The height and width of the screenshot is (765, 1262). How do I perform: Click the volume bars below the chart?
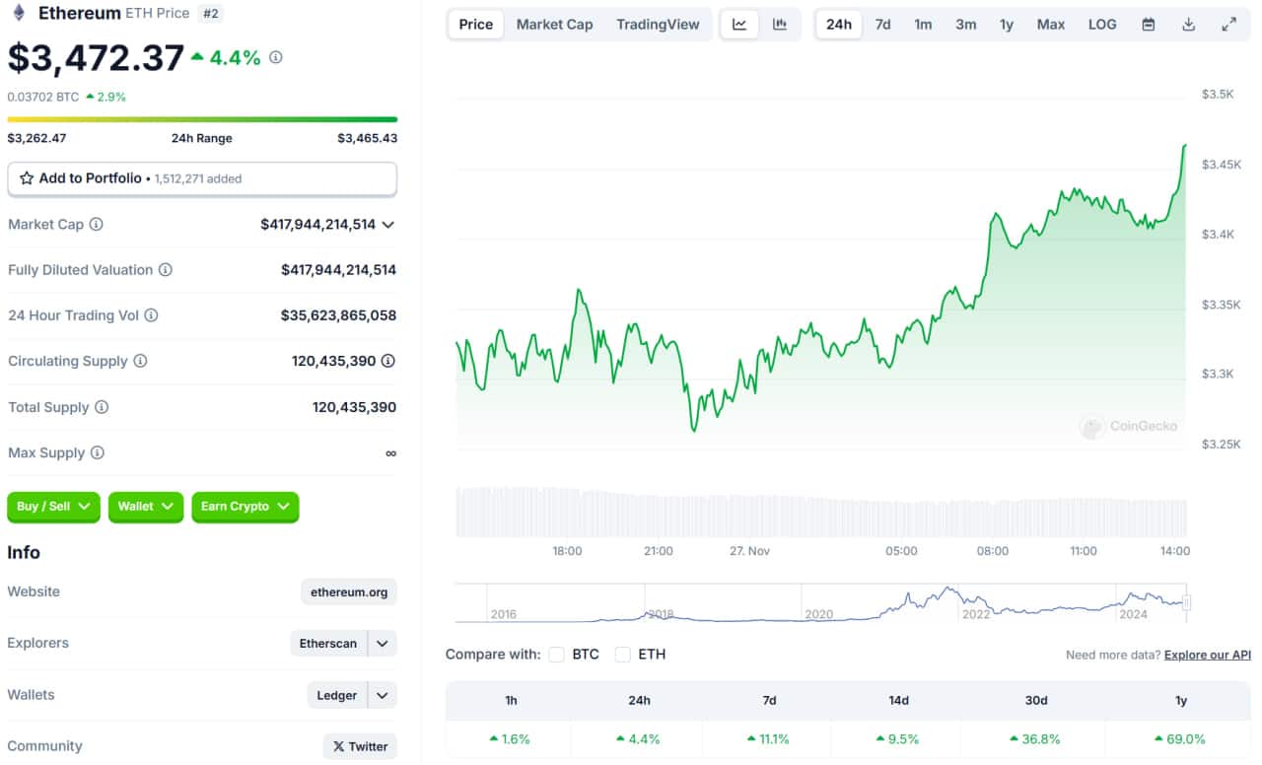[820, 511]
